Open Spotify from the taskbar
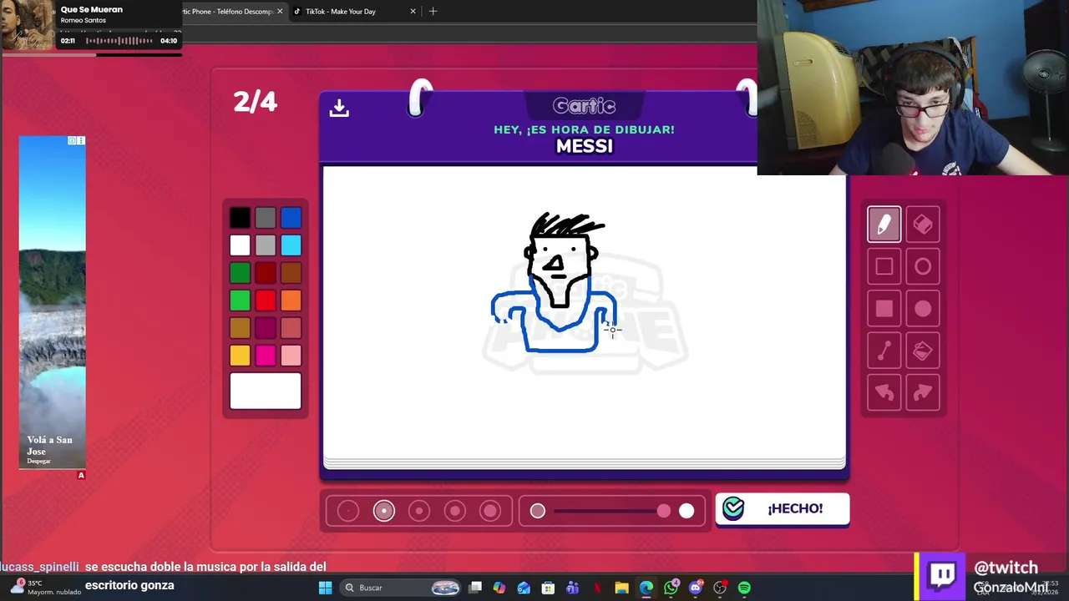 click(x=744, y=588)
